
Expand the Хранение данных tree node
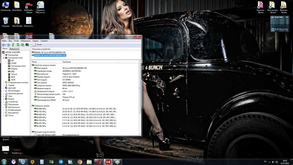pyautogui.click(x=4, y=93)
